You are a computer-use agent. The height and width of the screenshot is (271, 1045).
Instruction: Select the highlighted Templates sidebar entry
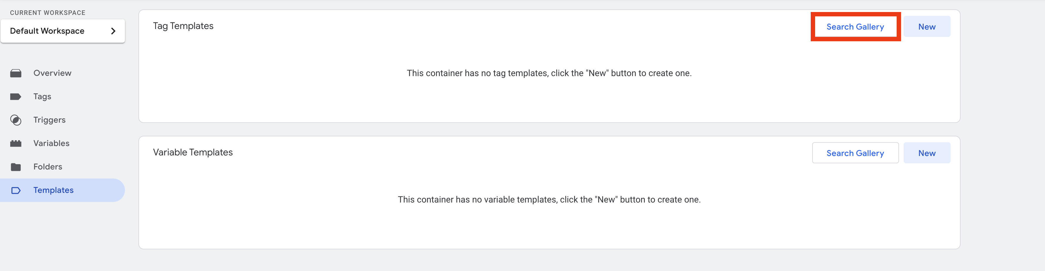point(54,190)
